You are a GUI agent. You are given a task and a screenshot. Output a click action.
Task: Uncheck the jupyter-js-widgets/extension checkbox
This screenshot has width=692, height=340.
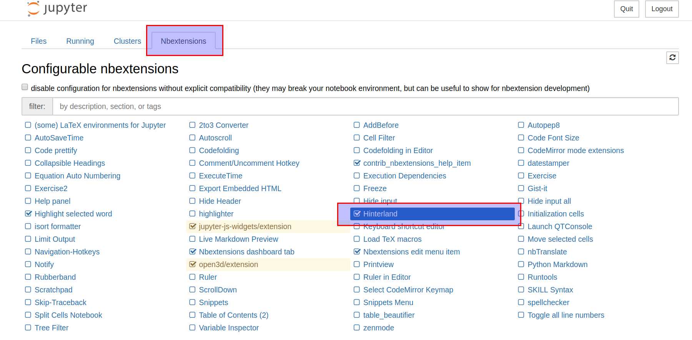(193, 226)
